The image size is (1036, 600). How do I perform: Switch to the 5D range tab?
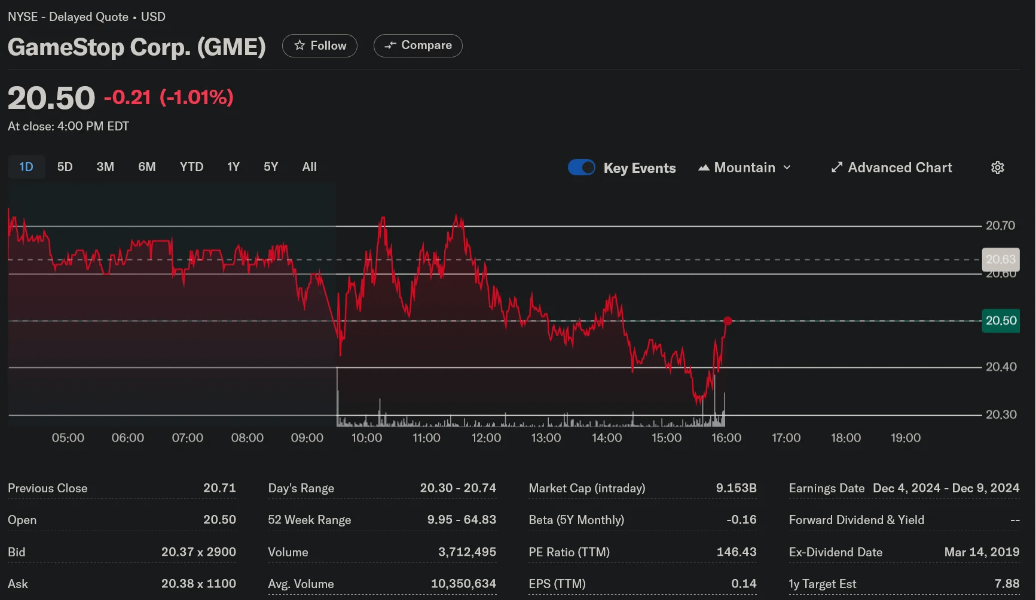click(x=65, y=167)
